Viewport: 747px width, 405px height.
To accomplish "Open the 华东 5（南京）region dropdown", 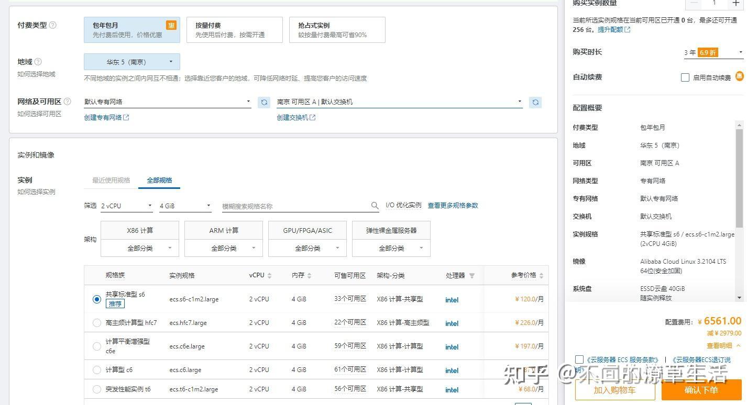I will coord(132,62).
